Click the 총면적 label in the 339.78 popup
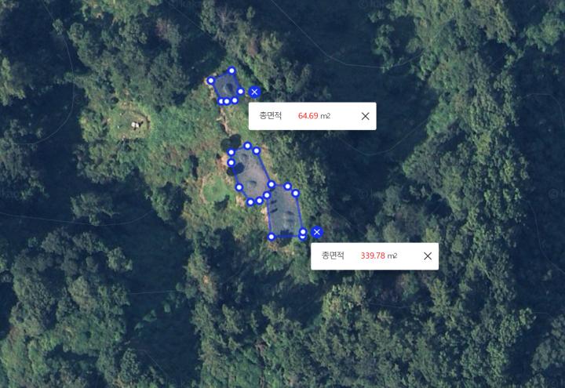Viewport: 565px width, 388px height. [x=333, y=256]
